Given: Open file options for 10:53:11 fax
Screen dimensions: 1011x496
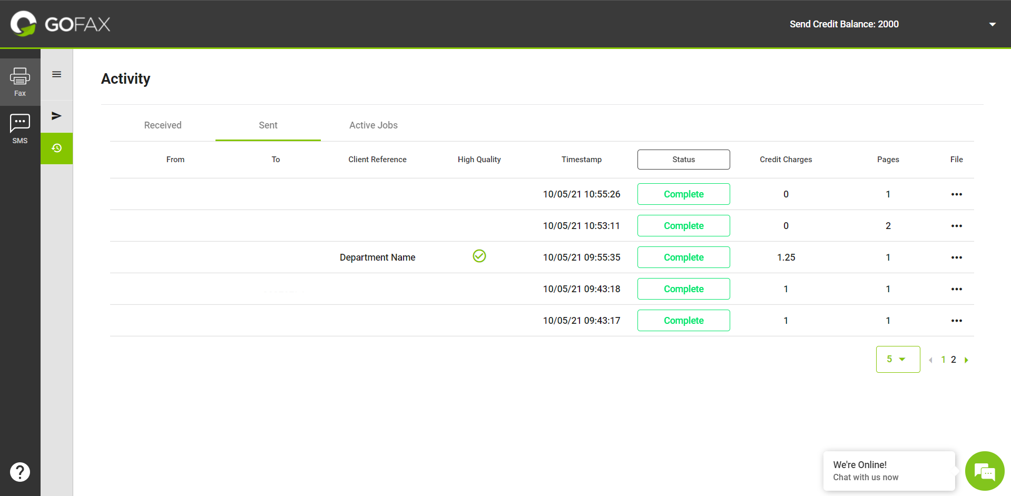Looking at the screenshot, I should click(x=957, y=226).
